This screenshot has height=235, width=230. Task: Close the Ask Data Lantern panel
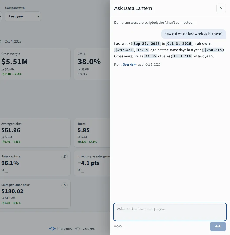coord(221,8)
